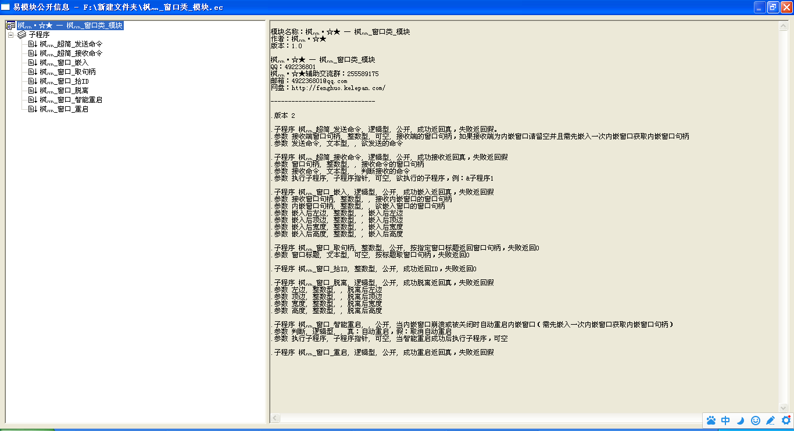Click the module root icon in tree
The width and height of the screenshot is (794, 431).
pos(10,26)
